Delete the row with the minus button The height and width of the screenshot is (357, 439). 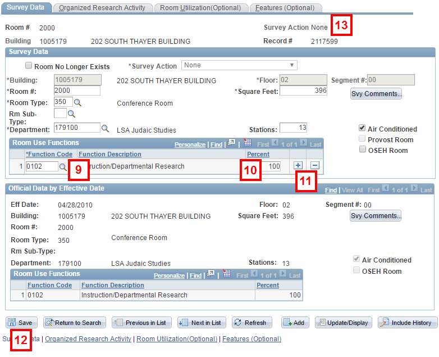coord(315,165)
